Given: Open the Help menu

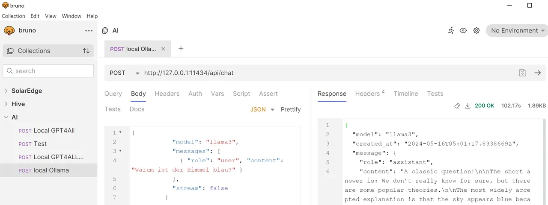Looking at the screenshot, I should 92,16.
